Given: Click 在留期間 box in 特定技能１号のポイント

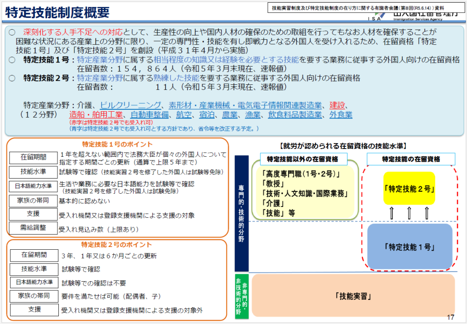Looking at the screenshot, I should 33,158.
